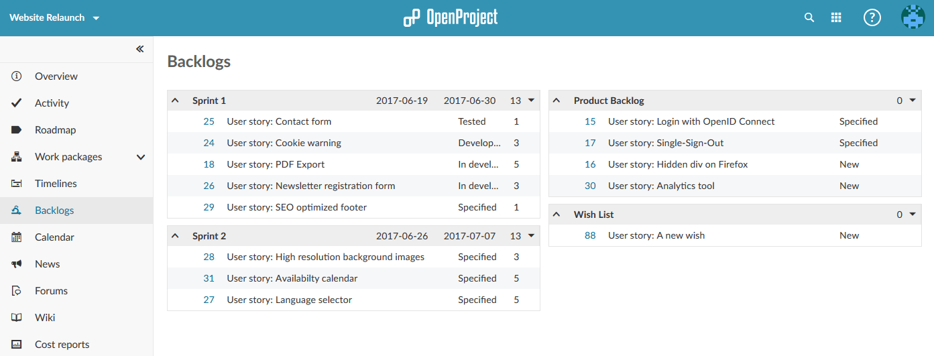The image size is (934, 356).
Task: Open the Sprint 1 dropdown menu
Action: 531,101
